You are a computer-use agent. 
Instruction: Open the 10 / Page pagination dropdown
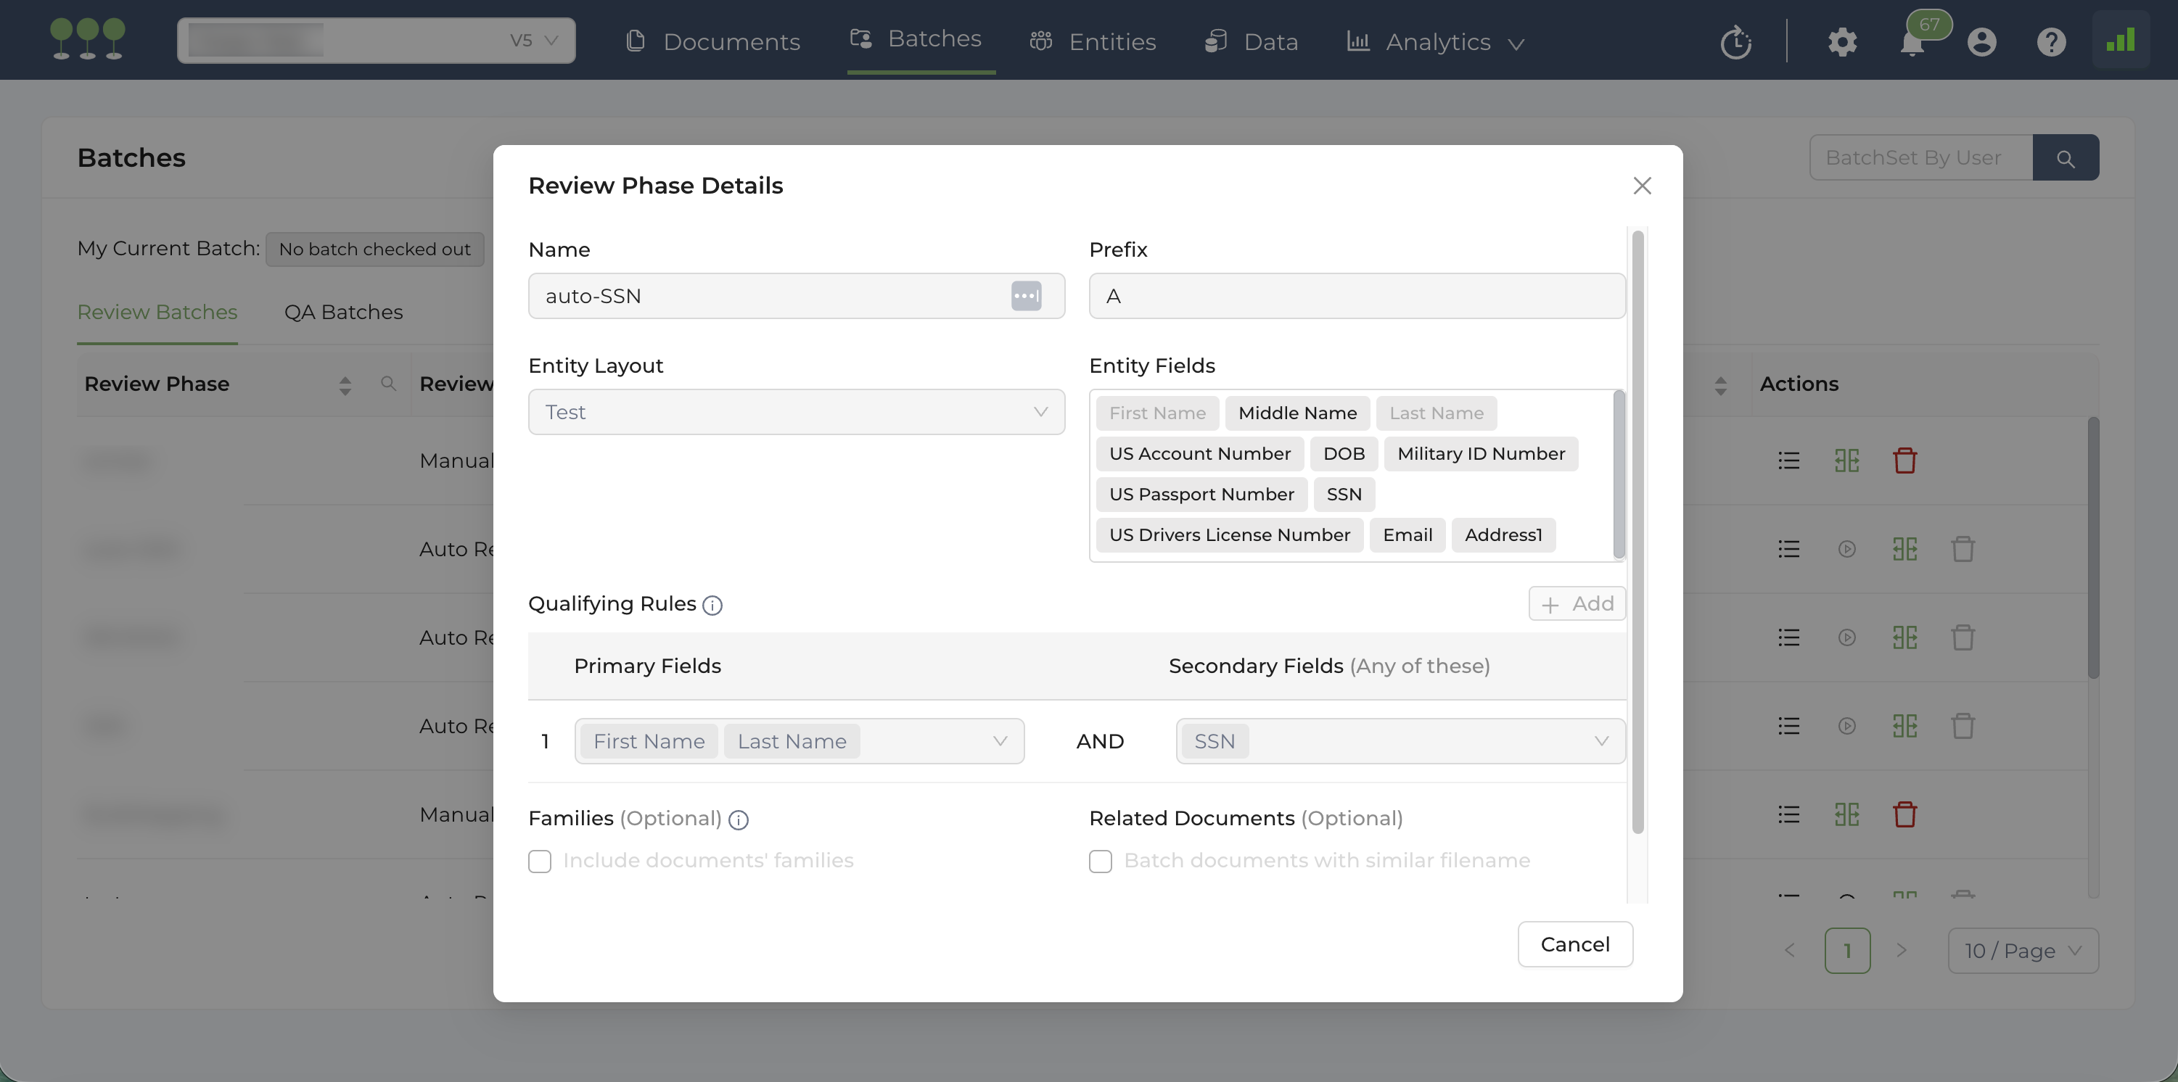(x=2023, y=950)
